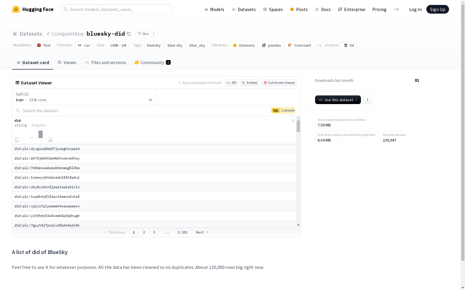Click the Embed button
This screenshot has height=290, width=465.
pyautogui.click(x=249, y=83)
